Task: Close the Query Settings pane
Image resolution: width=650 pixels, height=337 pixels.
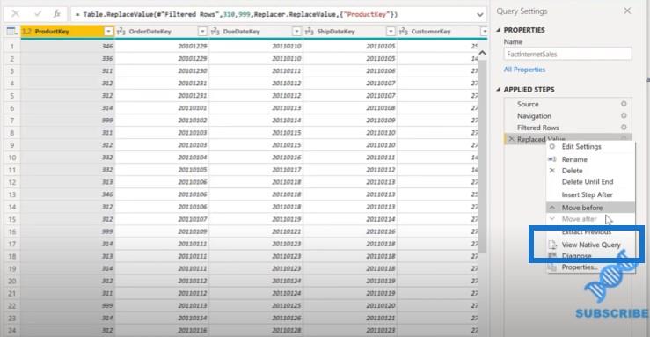Action: 627,11
